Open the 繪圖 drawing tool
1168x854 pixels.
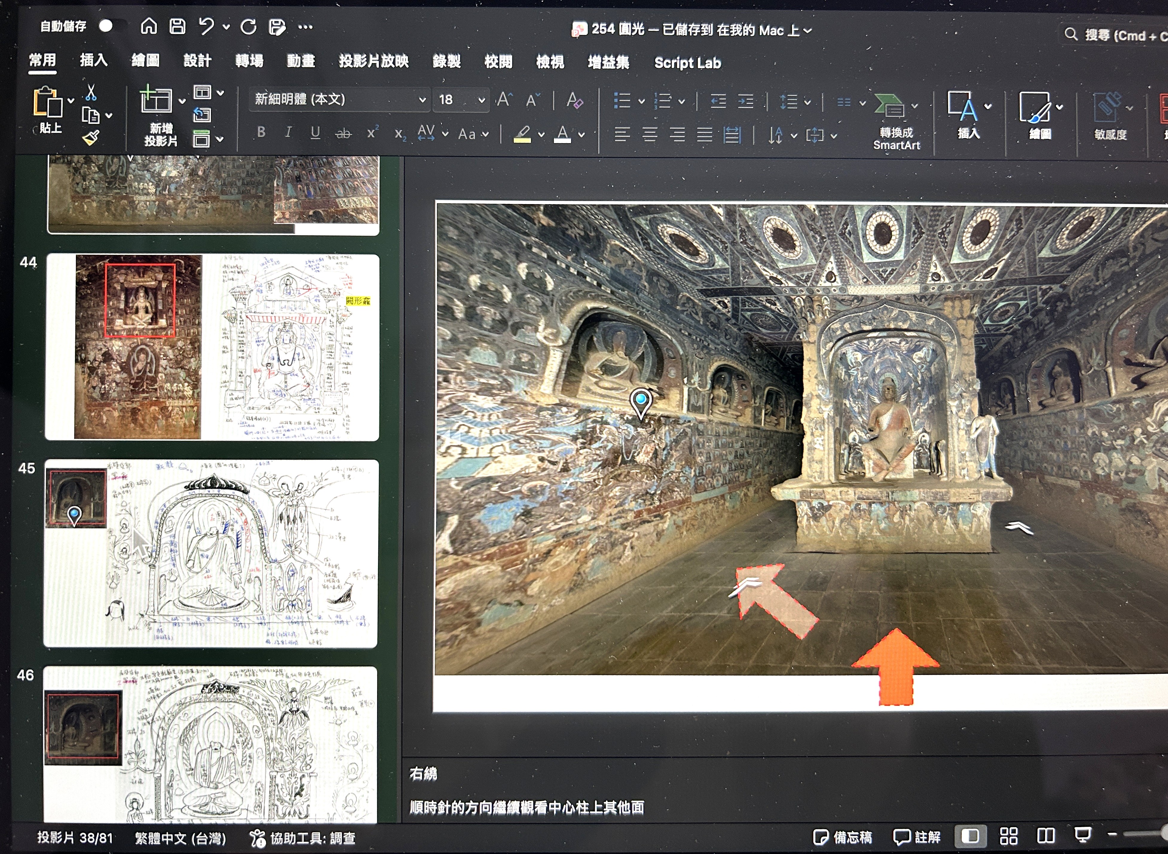point(1040,115)
